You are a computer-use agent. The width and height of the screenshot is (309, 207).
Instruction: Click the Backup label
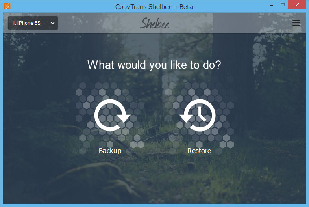(x=110, y=151)
